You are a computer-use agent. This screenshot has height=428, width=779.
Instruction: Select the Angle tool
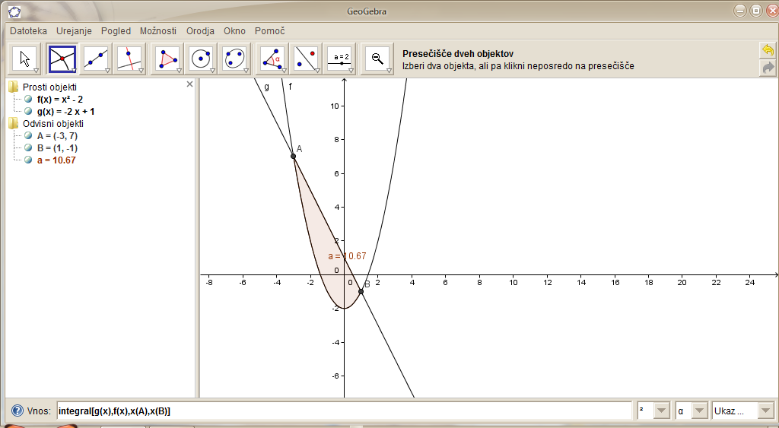tap(272, 59)
